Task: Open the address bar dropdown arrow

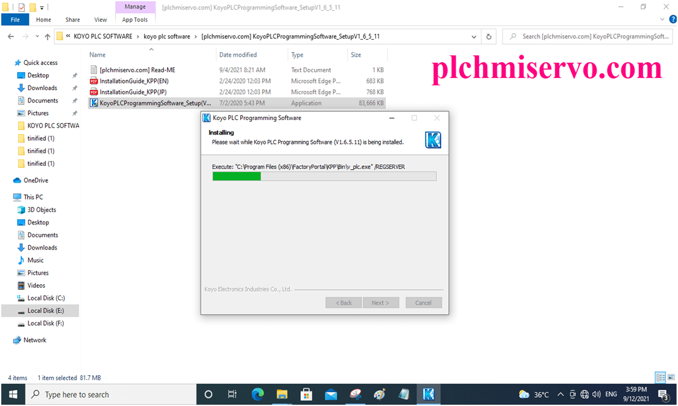Action: click(473, 36)
